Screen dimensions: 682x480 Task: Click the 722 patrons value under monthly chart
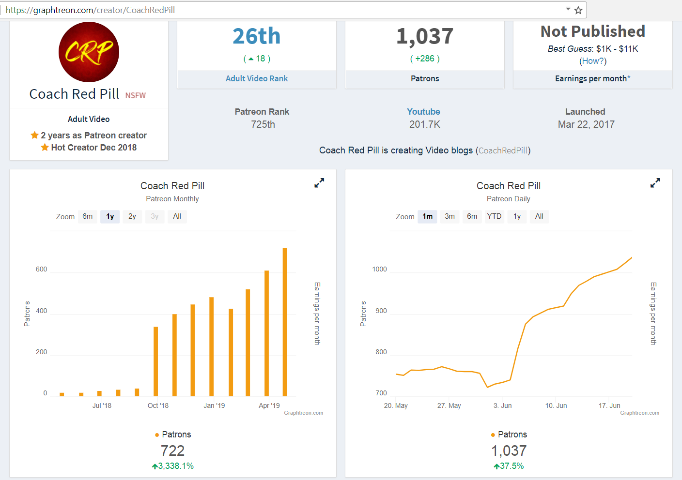173,451
